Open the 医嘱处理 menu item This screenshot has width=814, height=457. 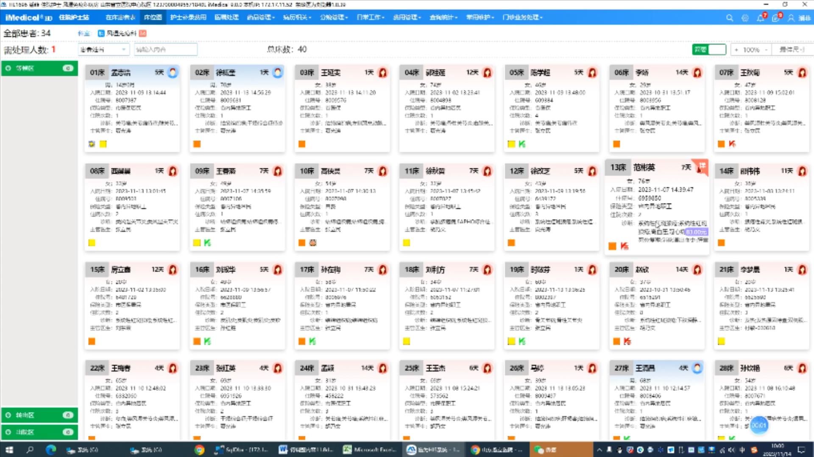[226, 17]
